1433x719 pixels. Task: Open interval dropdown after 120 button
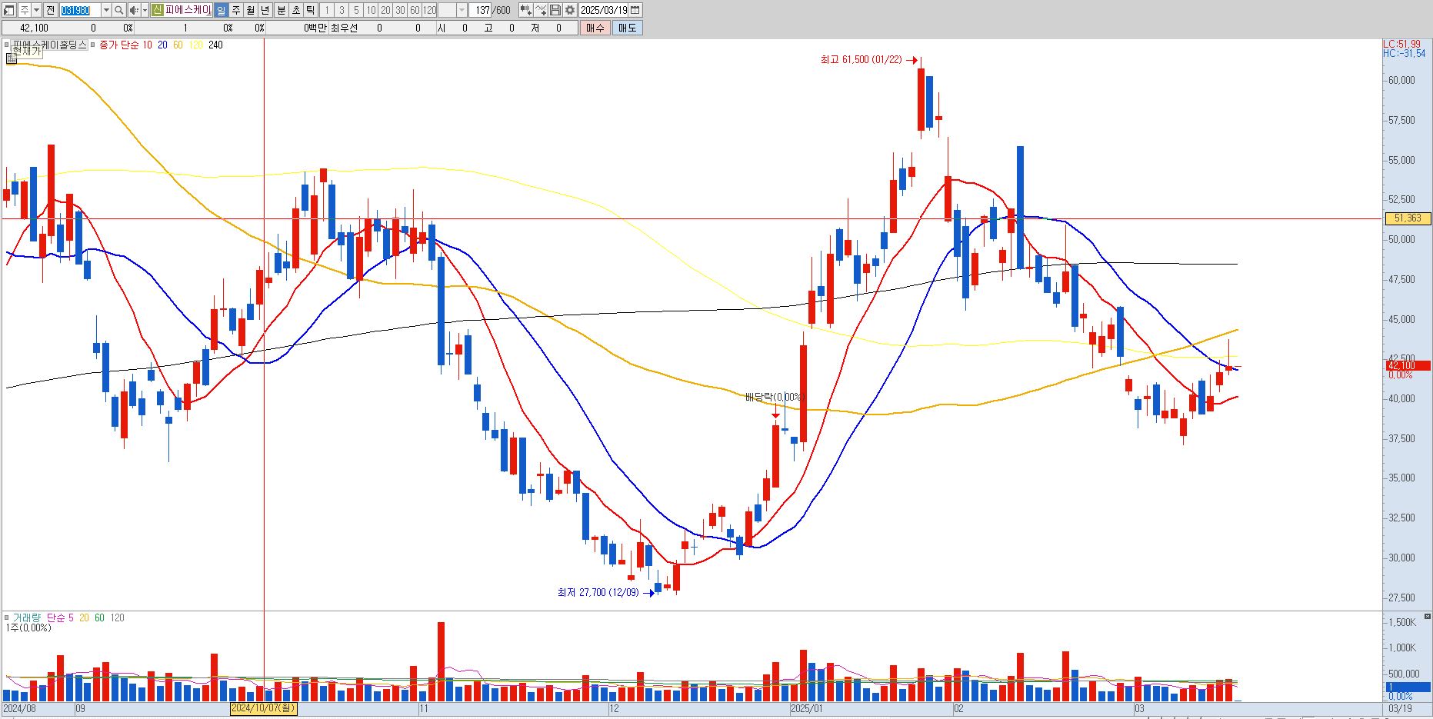coord(462,10)
